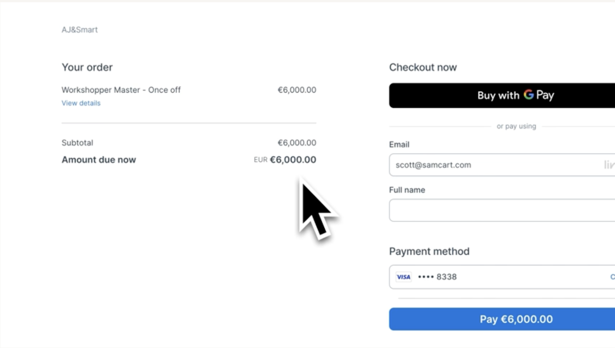Focus the Email input field
615x348 pixels.
coord(492,165)
